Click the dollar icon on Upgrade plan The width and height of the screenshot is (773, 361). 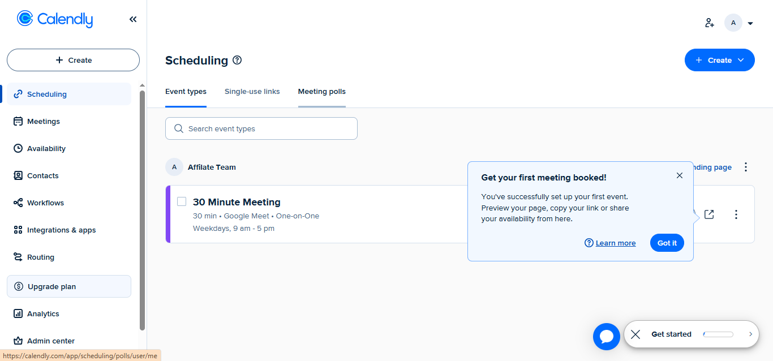[19, 286]
